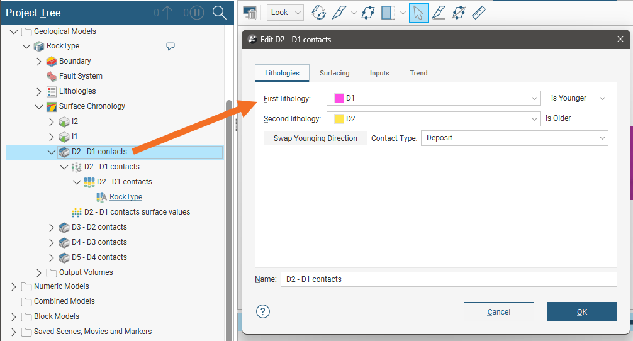The height and width of the screenshot is (341, 633).
Task: Open the RockType link in tree
Action: [x=126, y=197]
